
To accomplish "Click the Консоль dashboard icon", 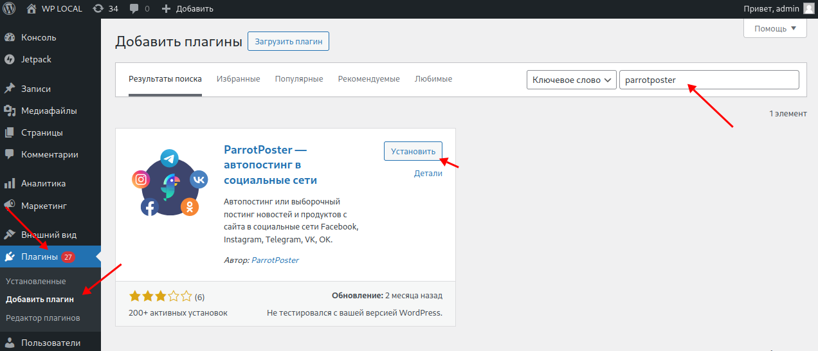I will [x=10, y=37].
